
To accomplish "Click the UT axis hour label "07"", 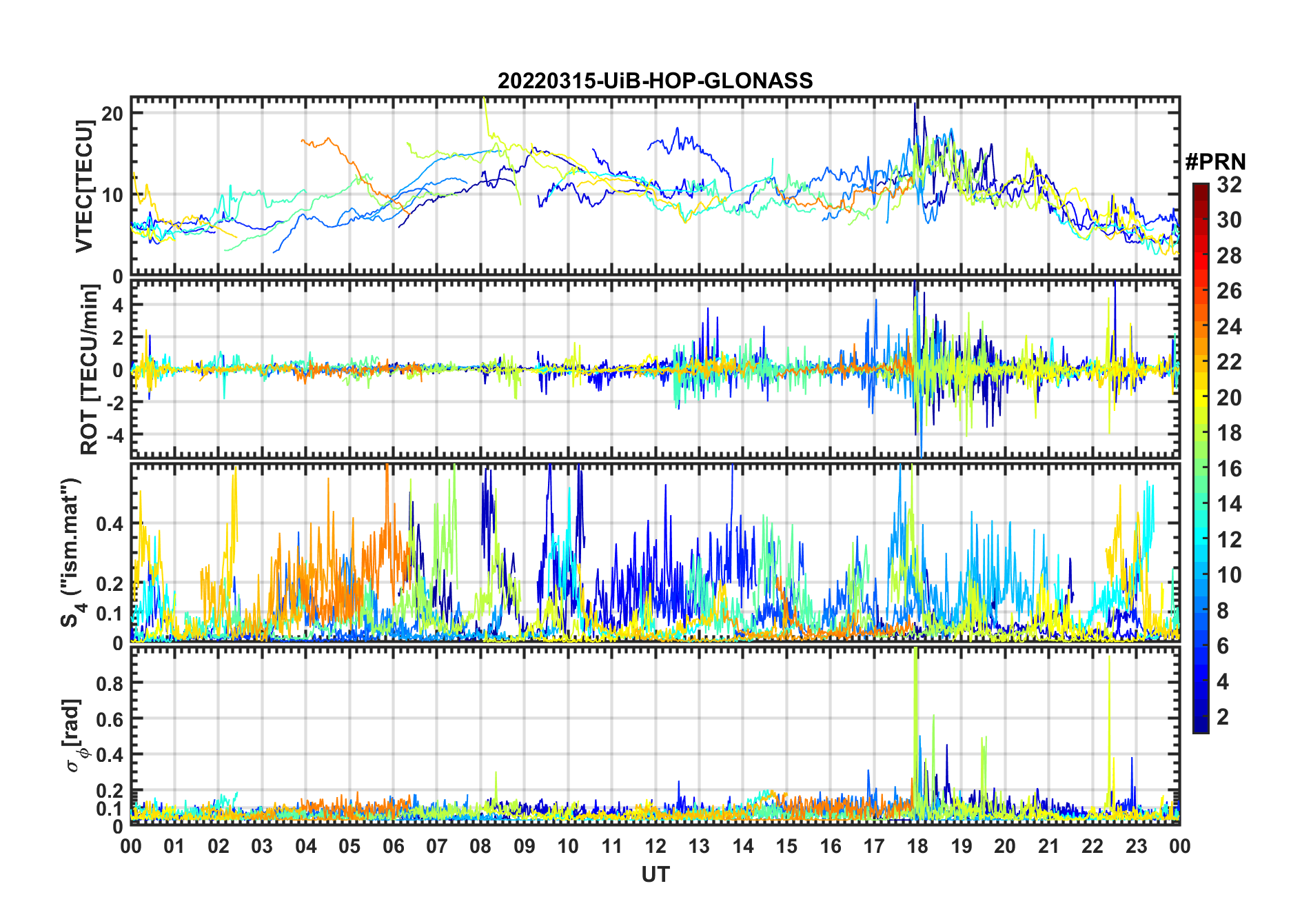I will pyautogui.click(x=437, y=846).
